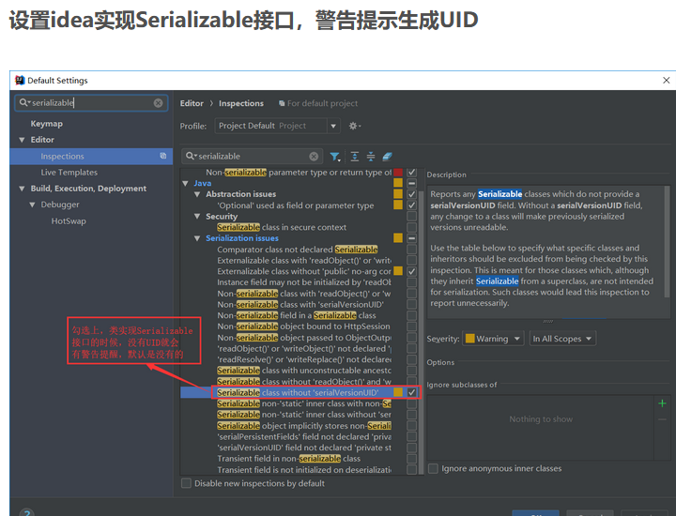Collapse the Serialization issues group

197,238
